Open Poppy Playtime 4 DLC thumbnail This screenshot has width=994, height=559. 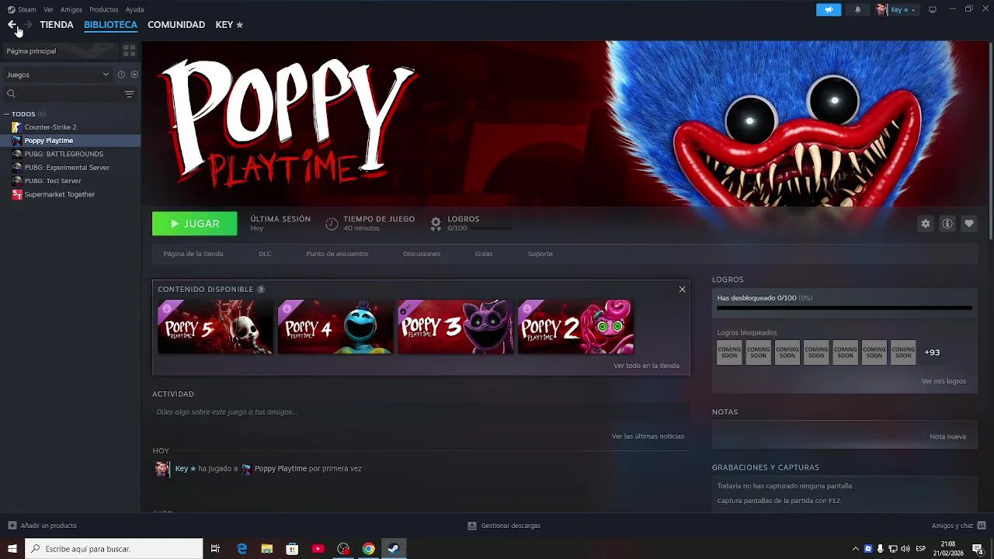click(335, 327)
